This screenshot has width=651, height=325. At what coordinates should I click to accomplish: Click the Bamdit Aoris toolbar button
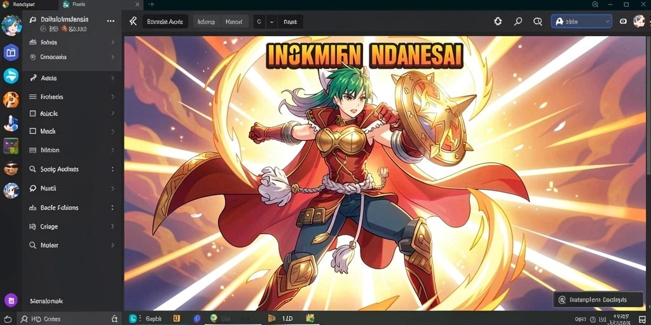pyautogui.click(x=165, y=22)
